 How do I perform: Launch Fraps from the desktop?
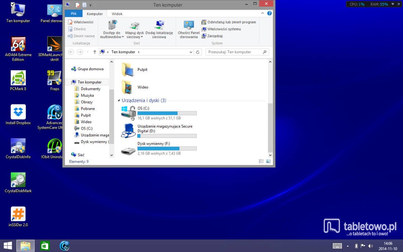(54, 81)
